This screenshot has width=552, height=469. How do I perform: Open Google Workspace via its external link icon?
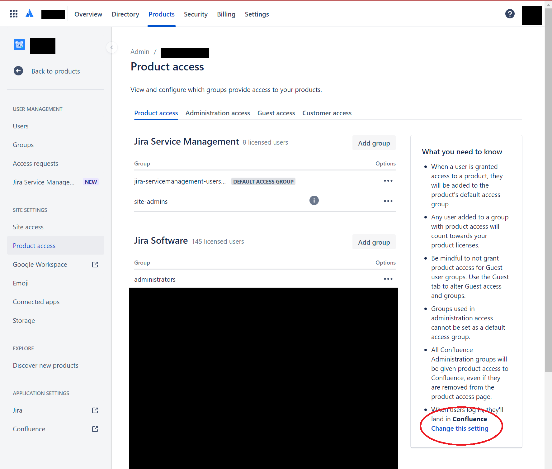(95, 264)
